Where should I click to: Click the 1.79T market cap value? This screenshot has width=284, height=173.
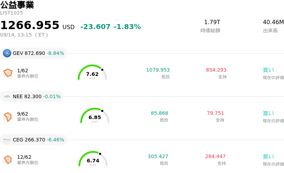coord(212,22)
